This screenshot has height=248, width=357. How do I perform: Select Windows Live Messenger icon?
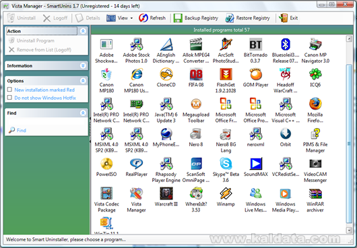[256, 193]
